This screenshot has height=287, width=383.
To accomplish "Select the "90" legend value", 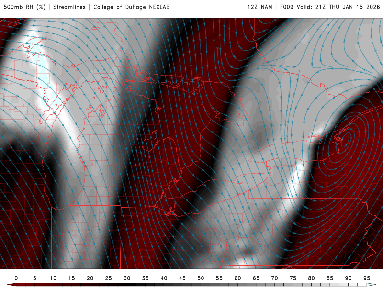I will (349, 278).
